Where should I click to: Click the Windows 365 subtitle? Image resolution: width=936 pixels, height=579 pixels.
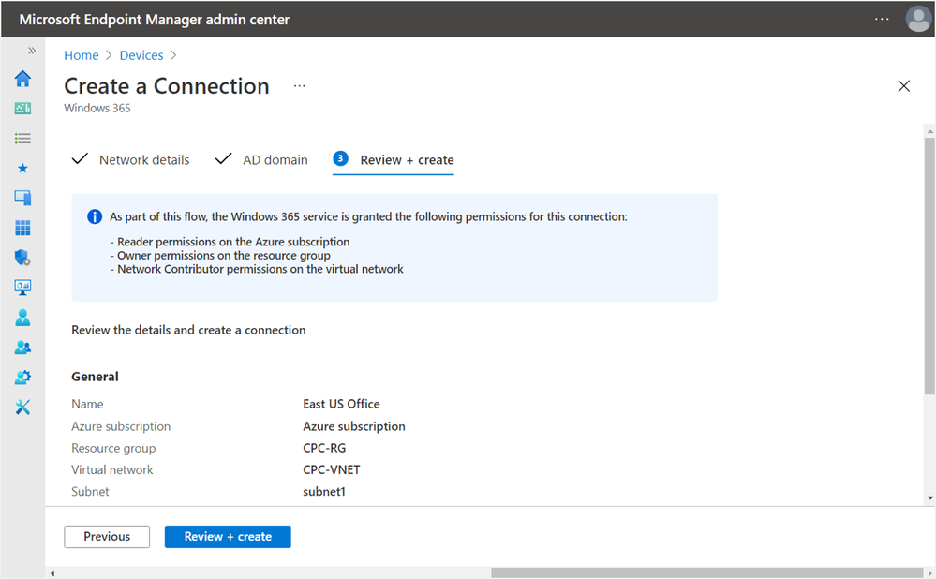tap(97, 108)
